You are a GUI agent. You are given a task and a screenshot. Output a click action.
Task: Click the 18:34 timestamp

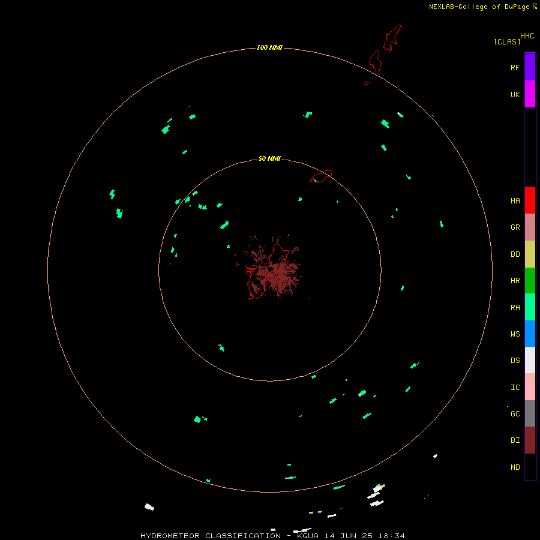391,536
